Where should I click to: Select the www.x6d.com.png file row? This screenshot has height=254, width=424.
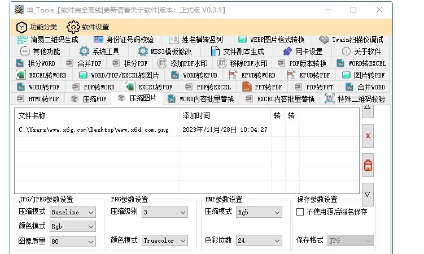(186, 130)
